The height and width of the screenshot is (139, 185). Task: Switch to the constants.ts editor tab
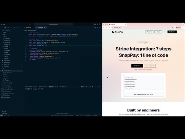click(40, 28)
